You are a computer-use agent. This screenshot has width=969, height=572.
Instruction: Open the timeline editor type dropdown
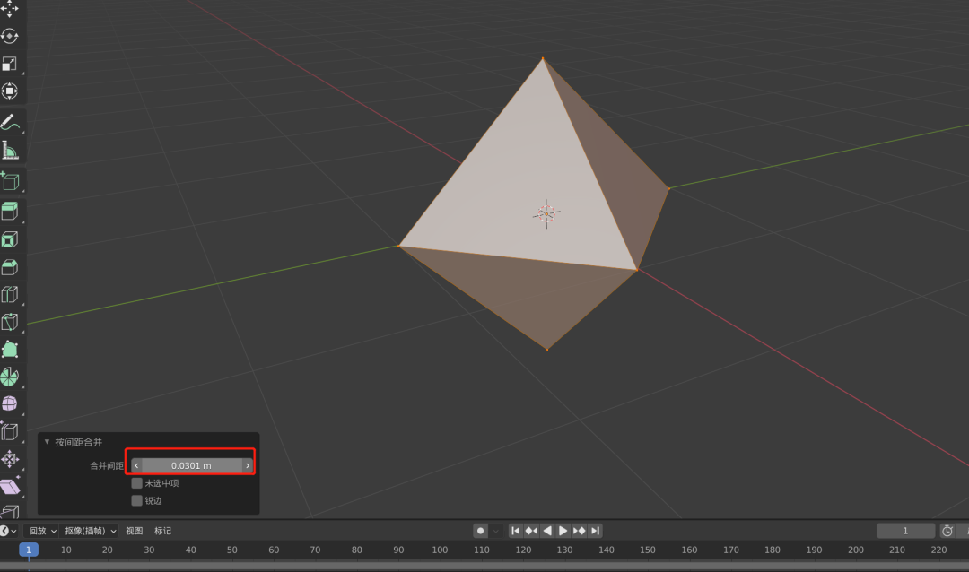(7, 531)
